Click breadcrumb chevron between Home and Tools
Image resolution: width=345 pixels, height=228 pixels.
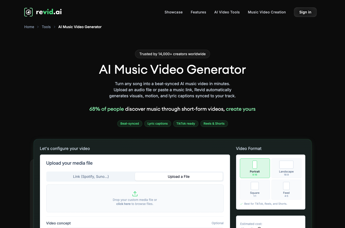pyautogui.click(x=38, y=27)
